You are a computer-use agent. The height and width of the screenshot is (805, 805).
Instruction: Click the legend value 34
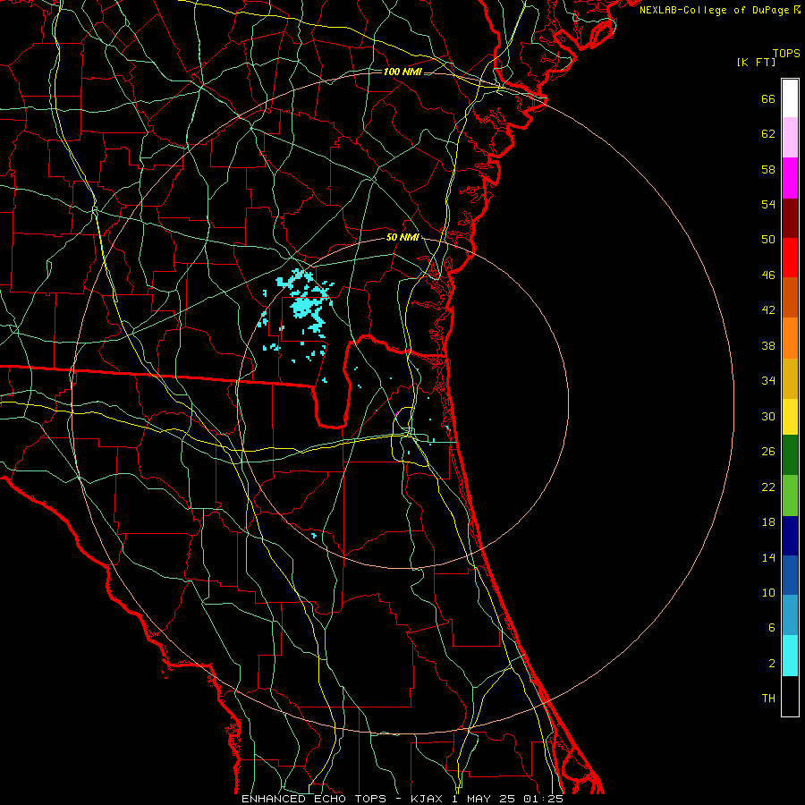click(x=768, y=381)
